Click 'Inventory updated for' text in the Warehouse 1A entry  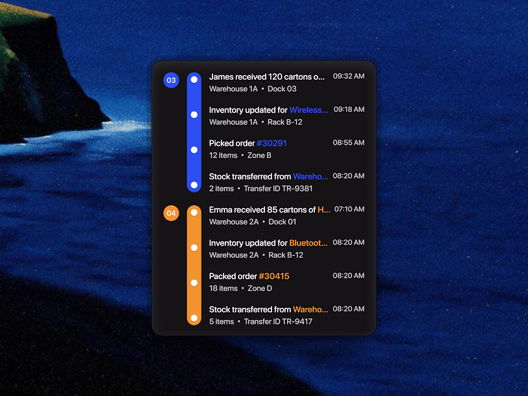point(248,110)
